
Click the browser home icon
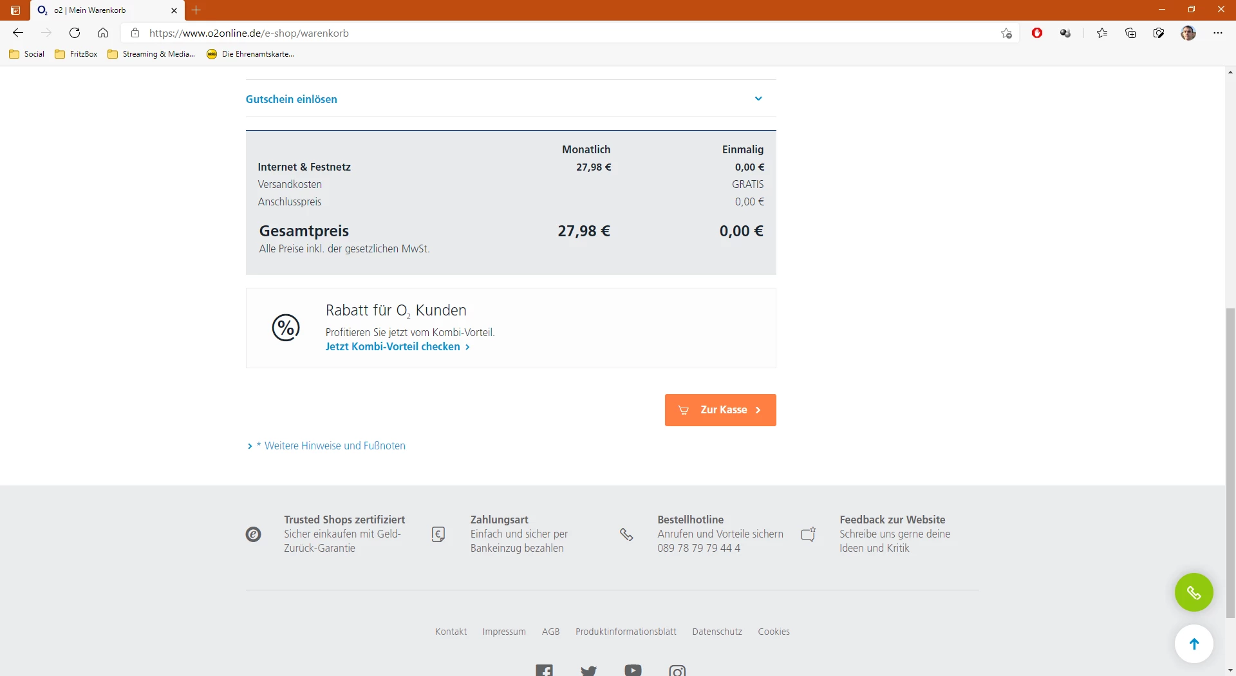tap(103, 33)
